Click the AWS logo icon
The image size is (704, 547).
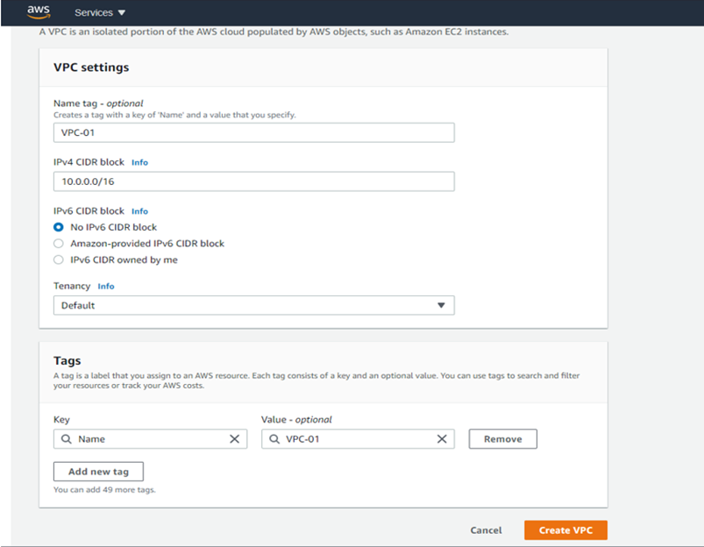click(x=38, y=11)
